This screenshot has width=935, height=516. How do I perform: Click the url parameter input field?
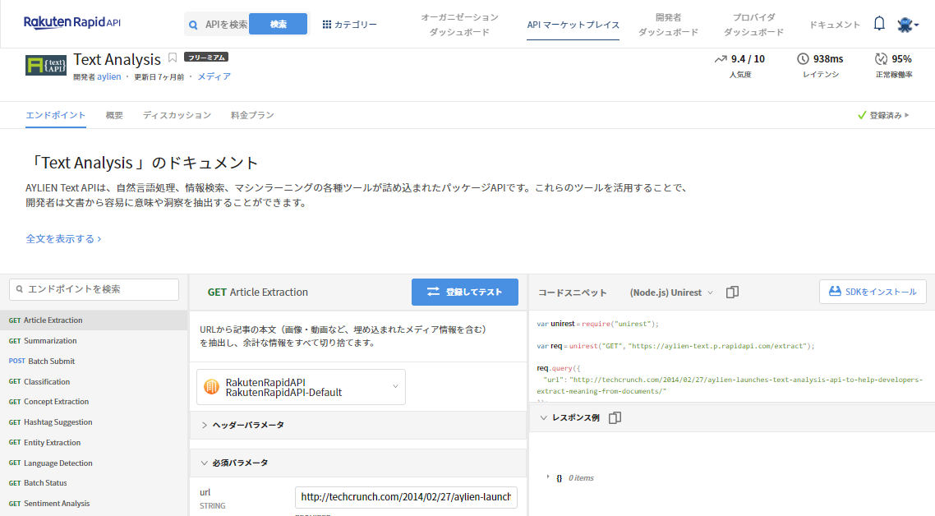point(406,497)
